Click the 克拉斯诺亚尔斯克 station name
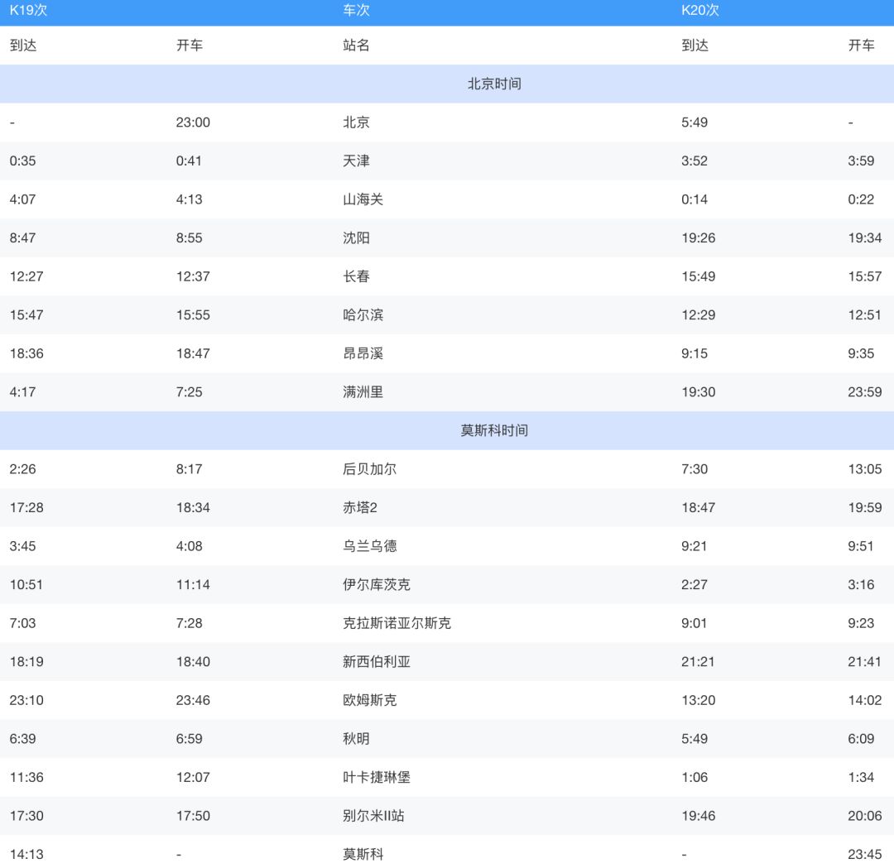Screen dimensions: 894x868 [x=397, y=623]
